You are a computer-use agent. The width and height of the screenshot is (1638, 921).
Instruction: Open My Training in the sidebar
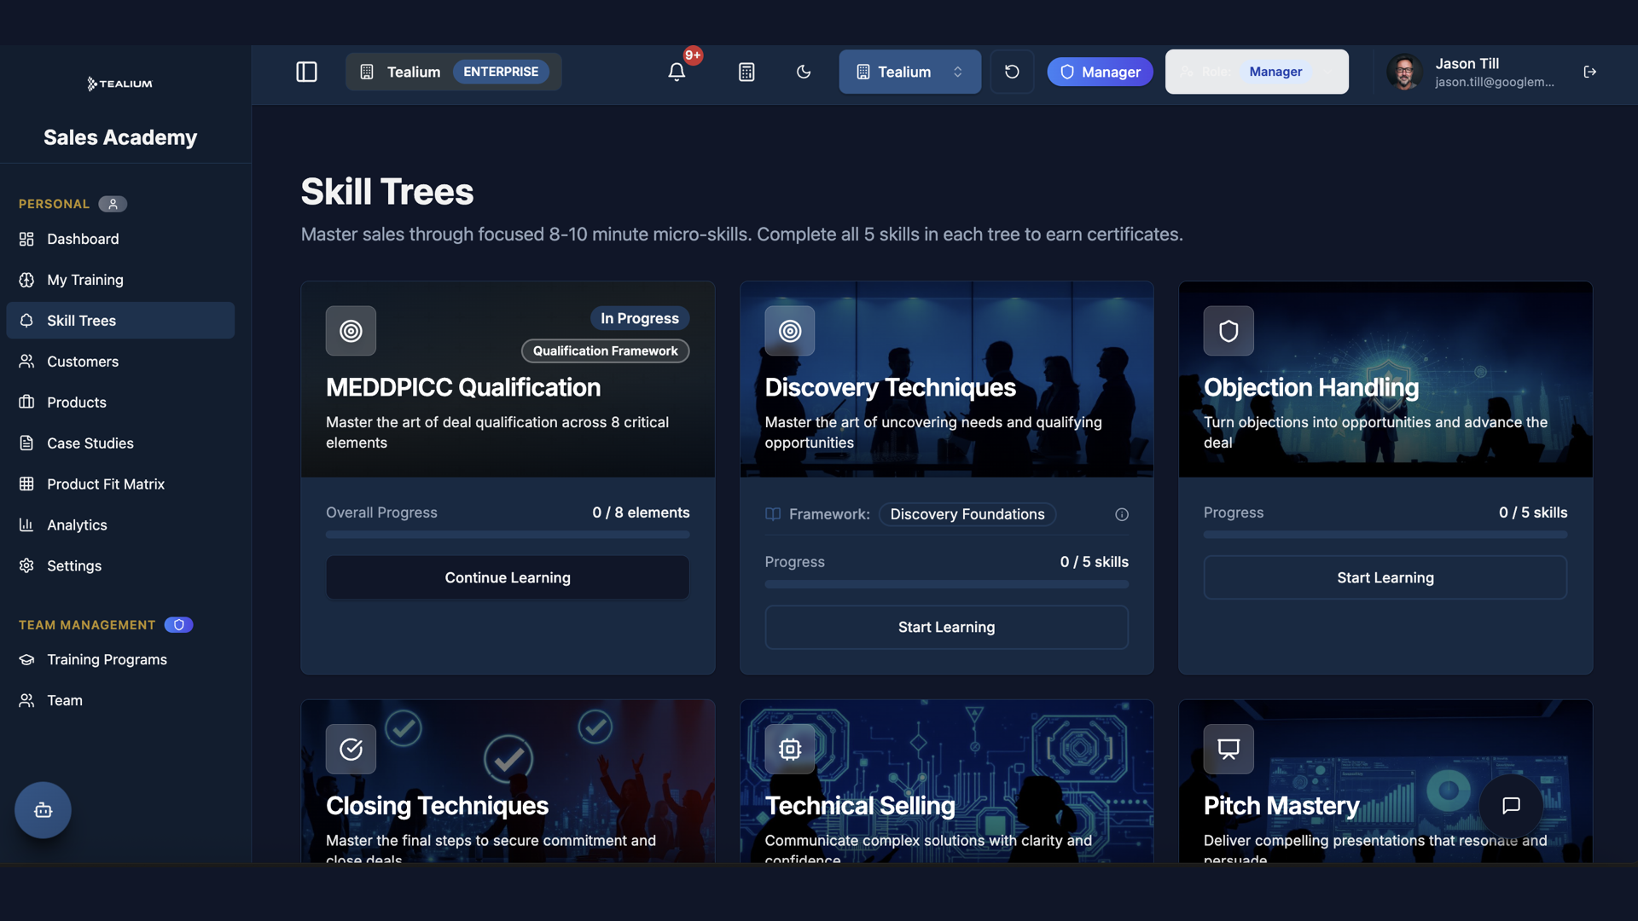(120, 280)
